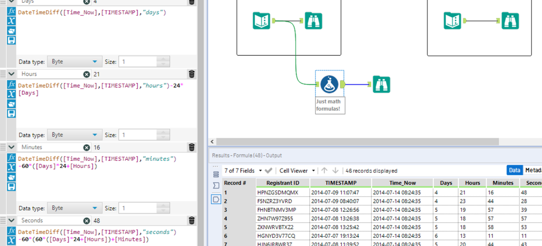Click the gray checkmark beside 7 of 7 Fields

pos(268,171)
